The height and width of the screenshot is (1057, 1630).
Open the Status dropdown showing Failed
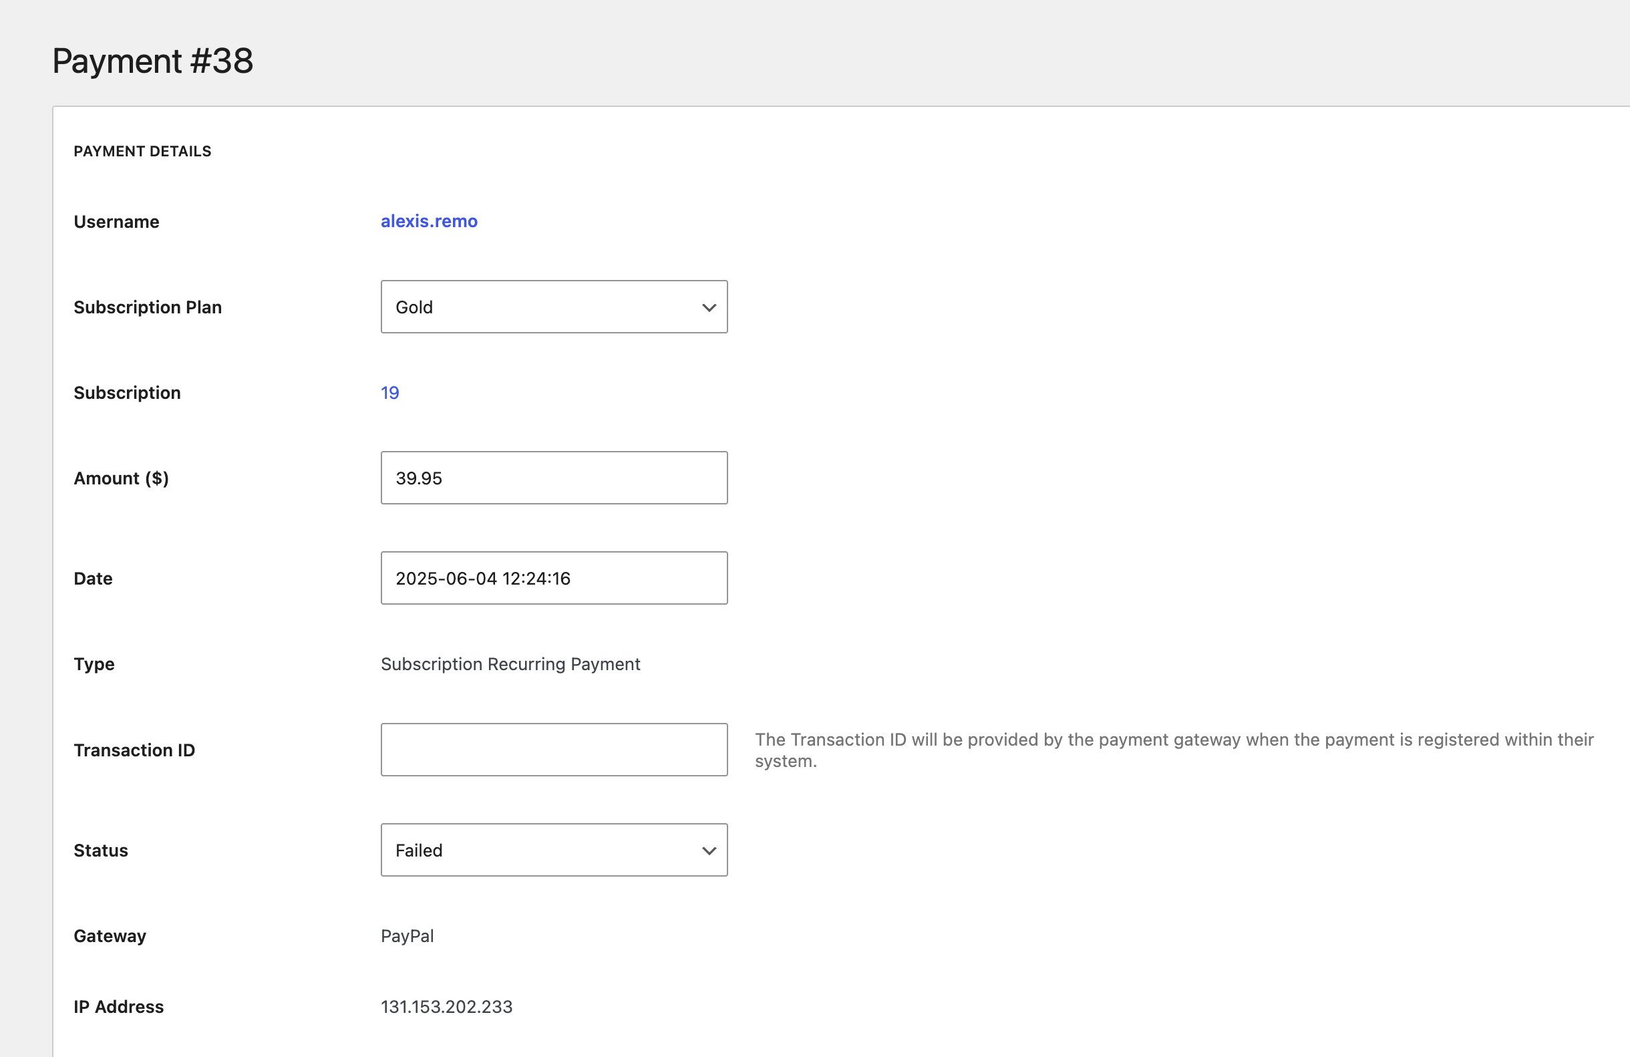[554, 850]
